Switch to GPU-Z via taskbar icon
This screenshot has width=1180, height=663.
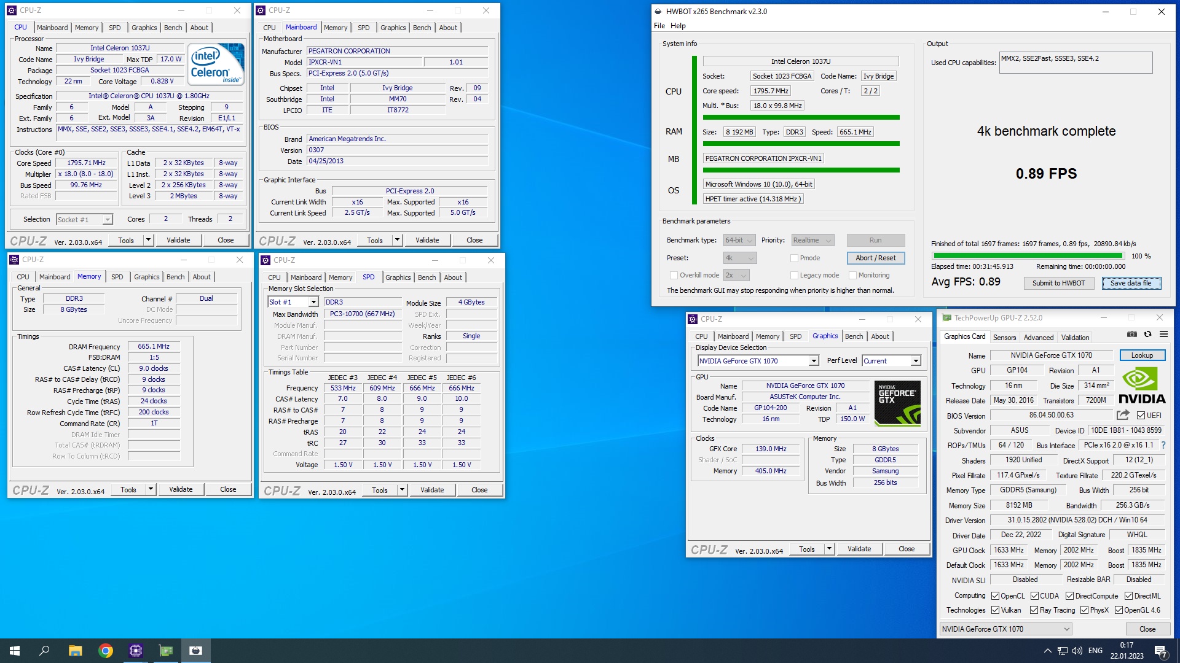(166, 651)
